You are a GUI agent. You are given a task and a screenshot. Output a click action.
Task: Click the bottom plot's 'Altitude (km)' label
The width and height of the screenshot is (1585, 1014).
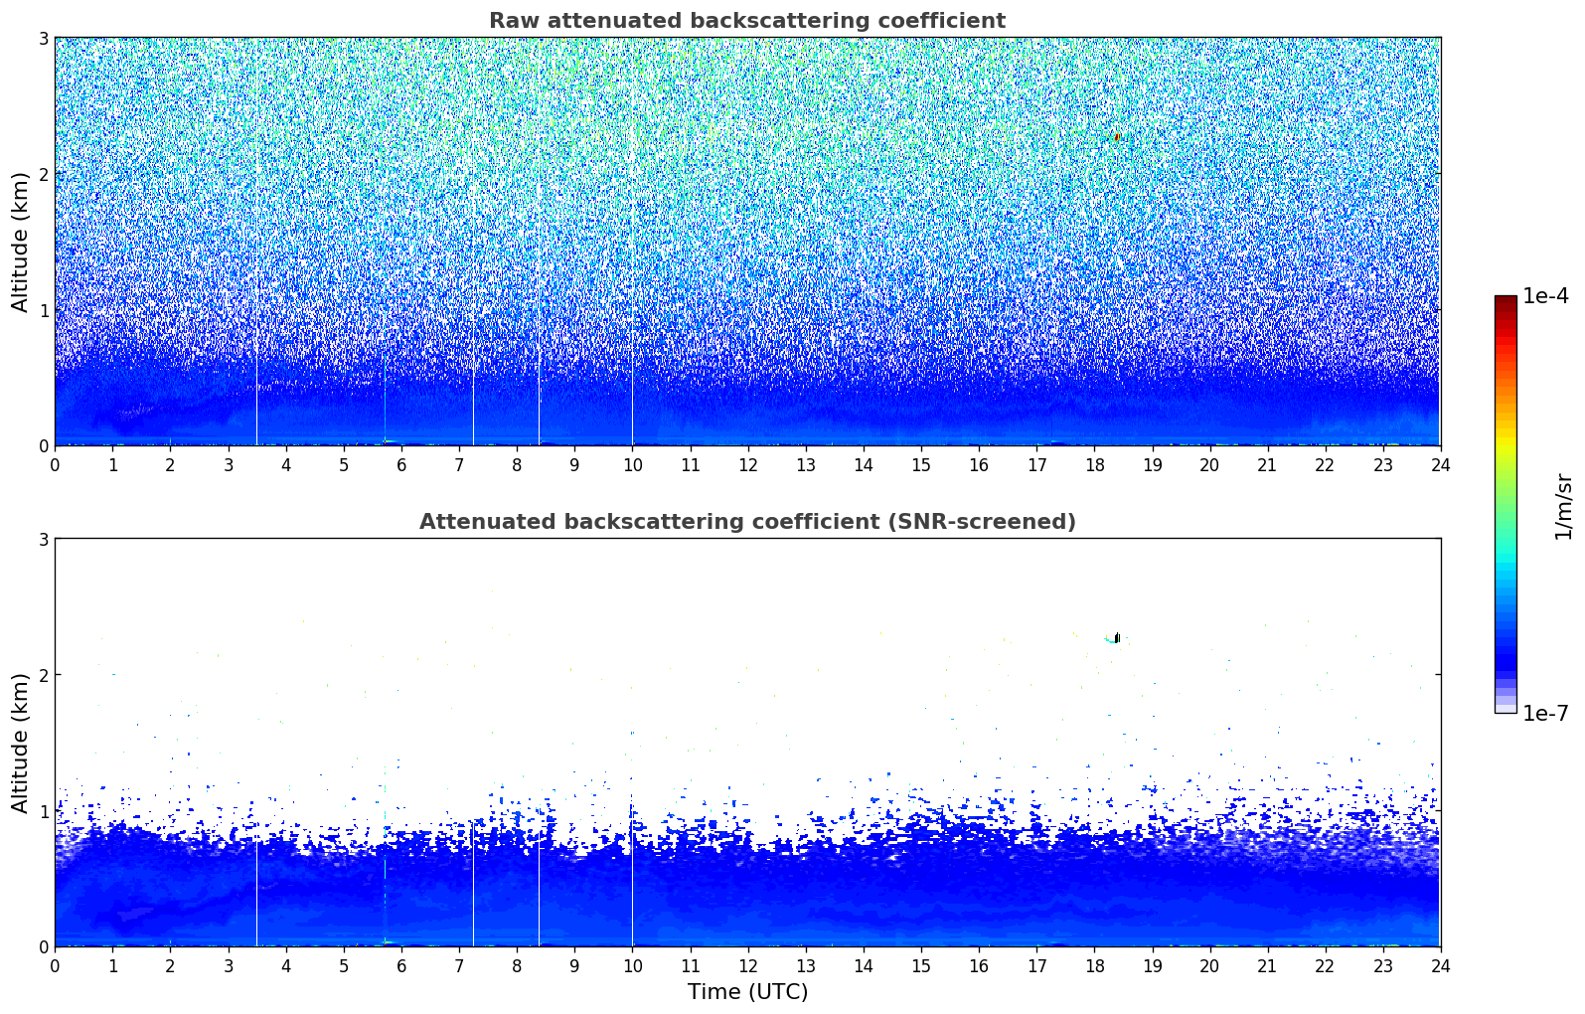(x=20, y=743)
